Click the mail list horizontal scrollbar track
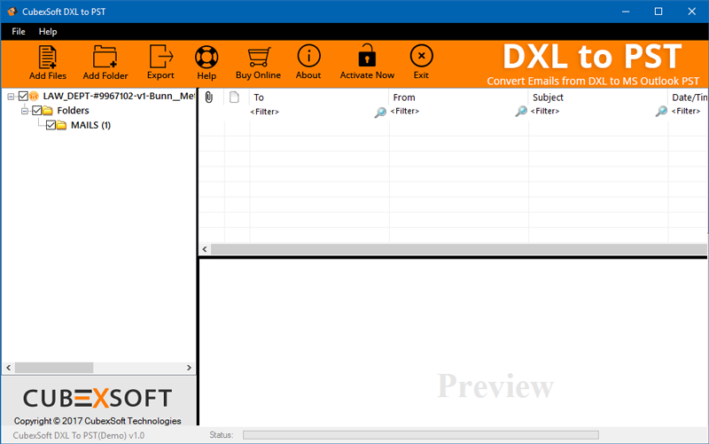709x444 pixels. [x=458, y=249]
